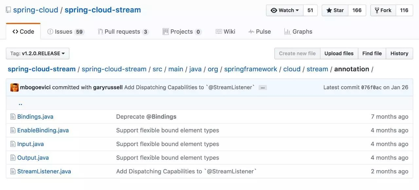
Task: Go to src in the breadcrumb
Action: (x=157, y=69)
